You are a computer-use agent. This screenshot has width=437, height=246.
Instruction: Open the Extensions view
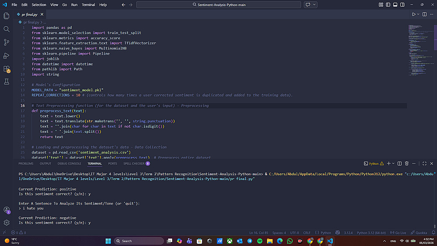(x=7, y=69)
